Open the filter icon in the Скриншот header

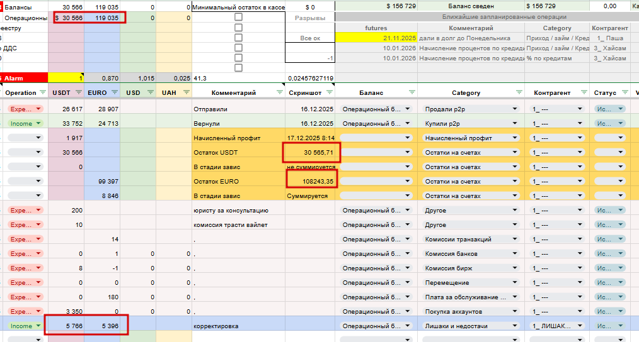click(x=330, y=92)
